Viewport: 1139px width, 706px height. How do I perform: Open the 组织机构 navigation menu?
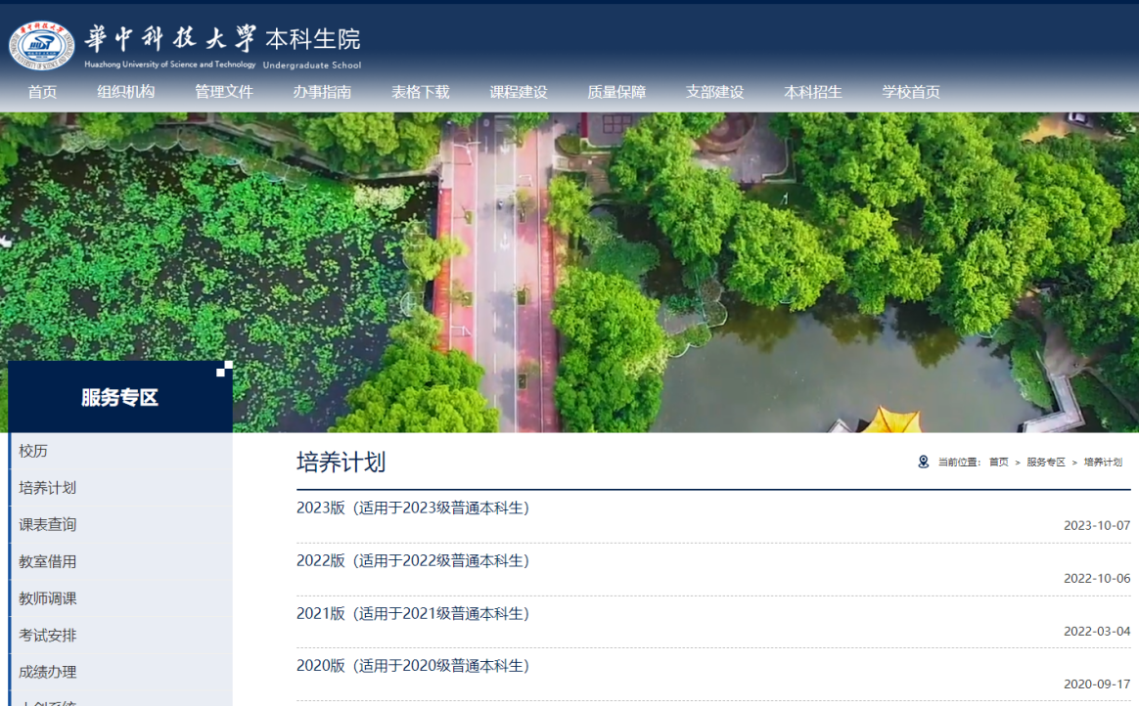tap(125, 92)
